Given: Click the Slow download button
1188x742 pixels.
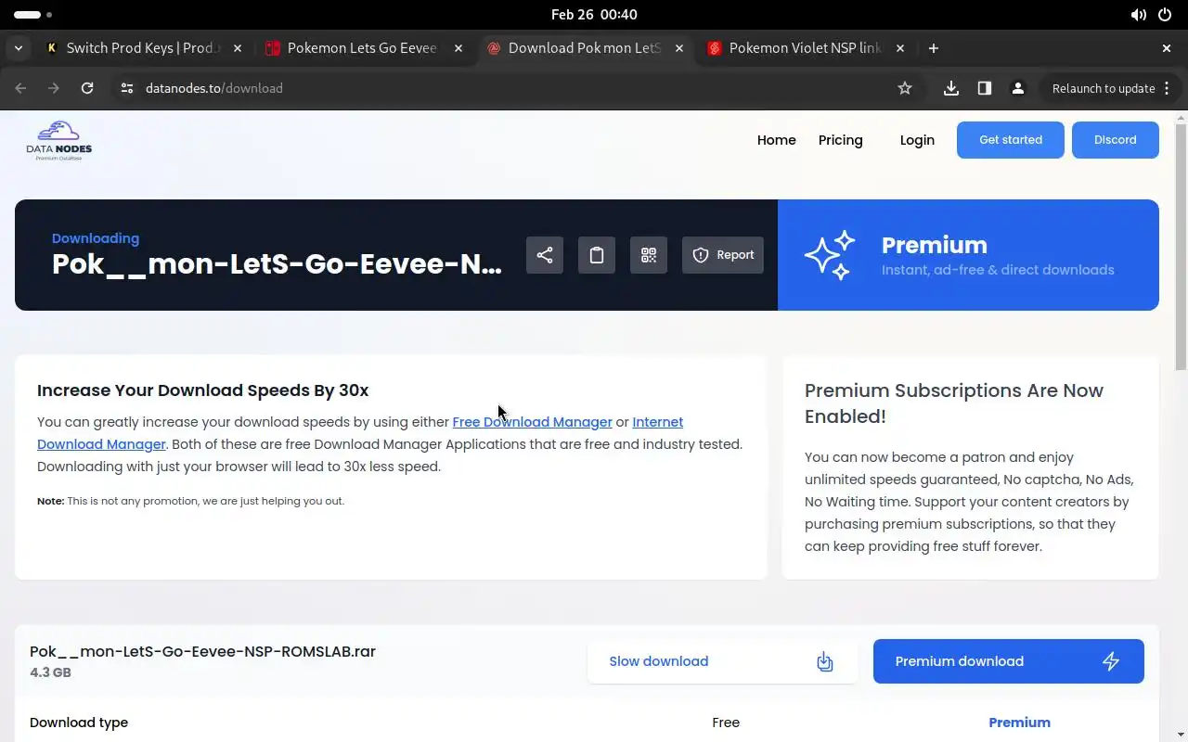Looking at the screenshot, I should point(723,661).
